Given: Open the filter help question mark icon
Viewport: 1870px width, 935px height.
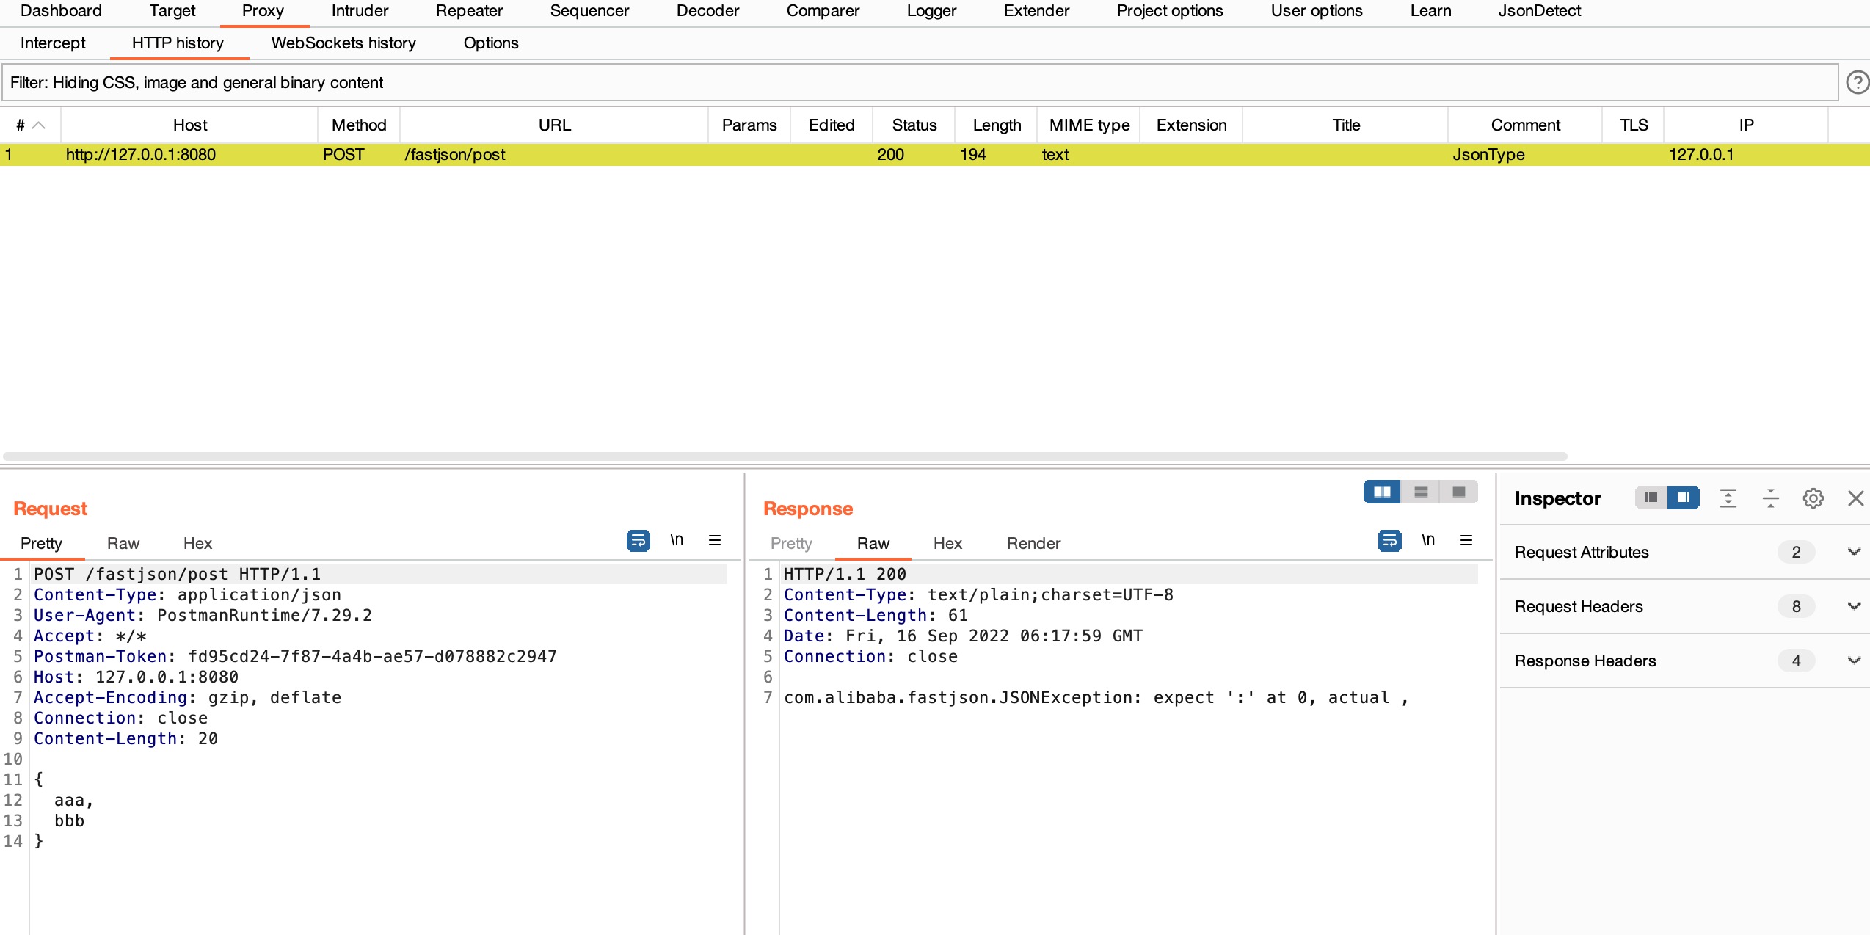Looking at the screenshot, I should pyautogui.click(x=1857, y=82).
